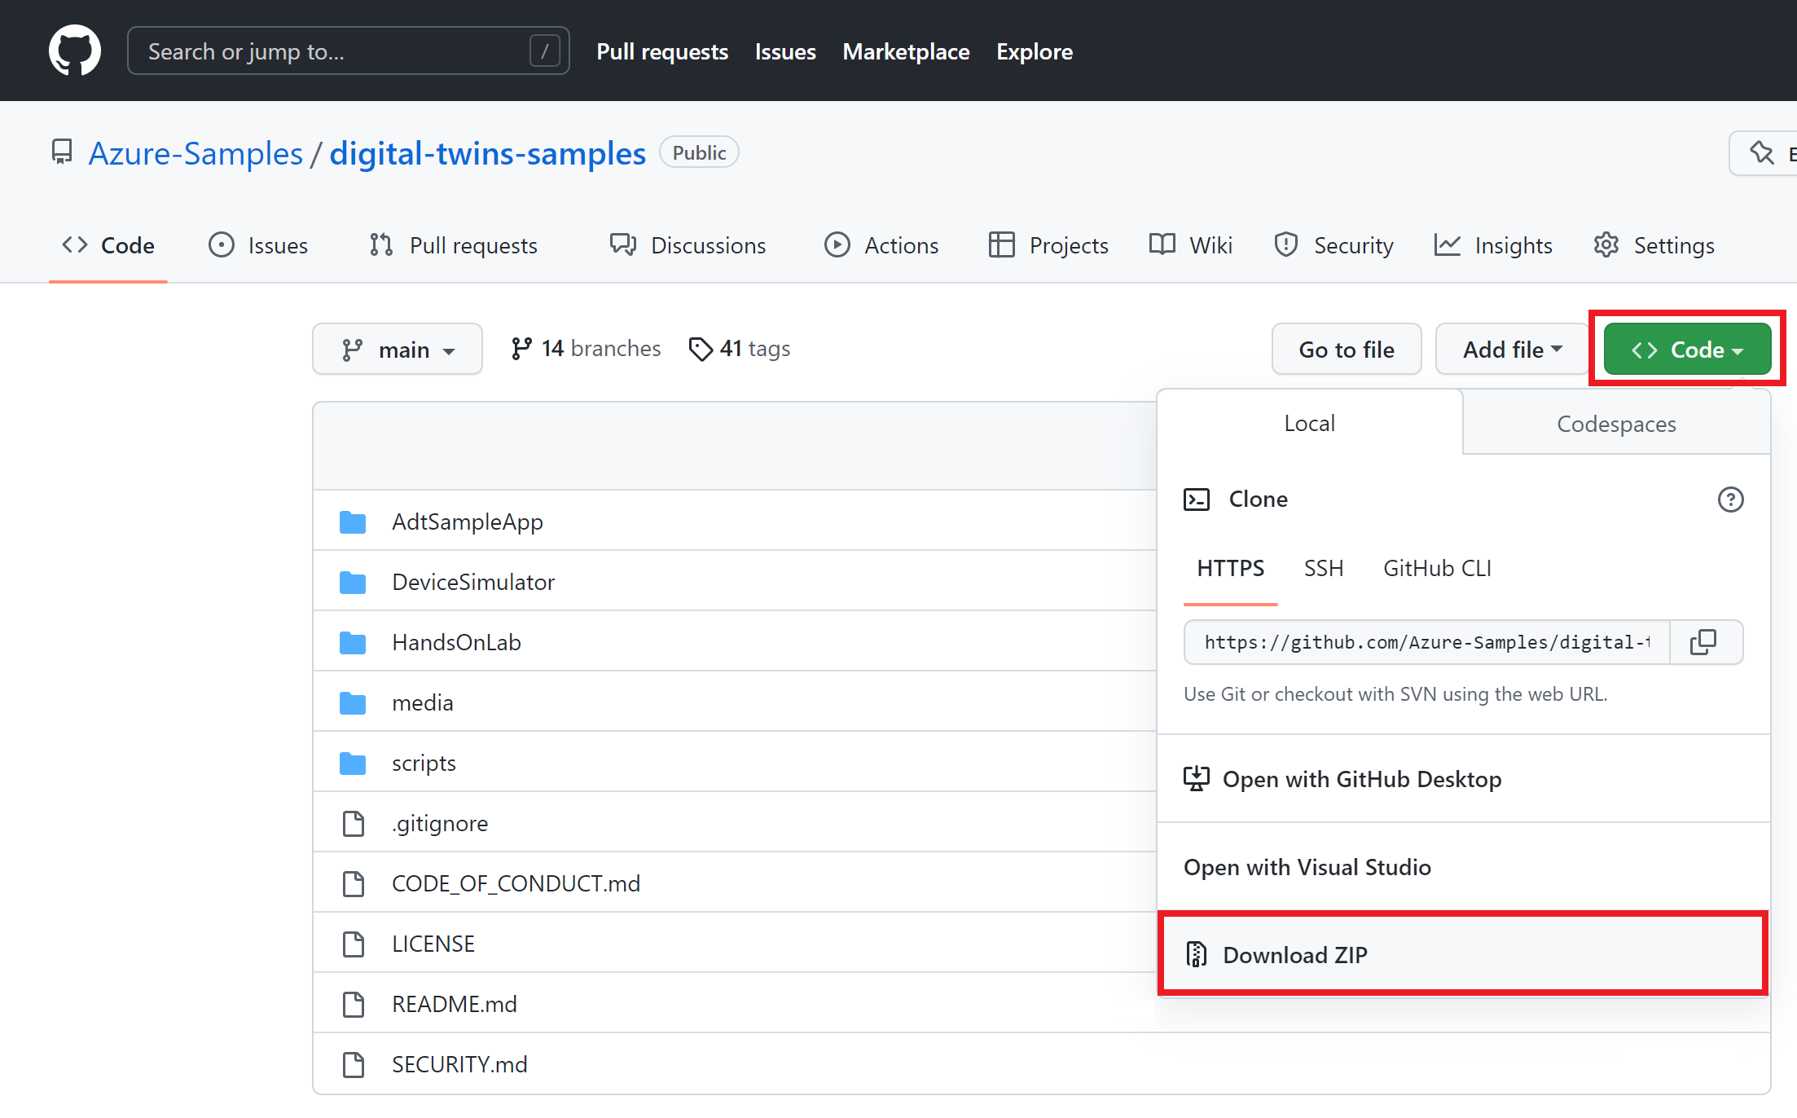Viewport: 1797px width, 1118px height.
Task: Open the GitHub home page logo
Action: [74, 50]
